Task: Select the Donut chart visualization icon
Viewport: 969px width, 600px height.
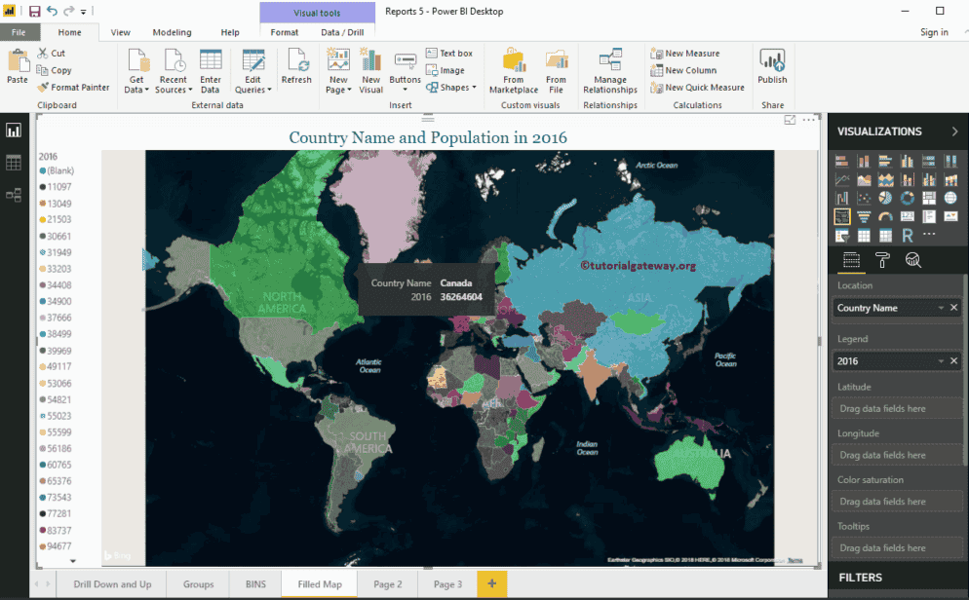Action: point(908,198)
